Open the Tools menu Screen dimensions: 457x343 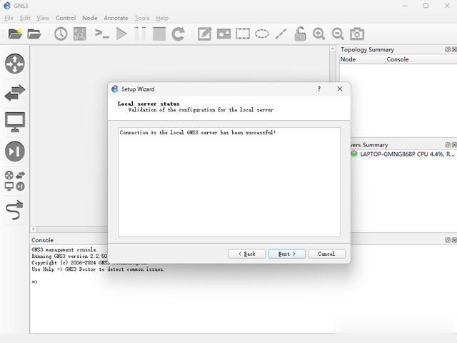pyautogui.click(x=142, y=18)
